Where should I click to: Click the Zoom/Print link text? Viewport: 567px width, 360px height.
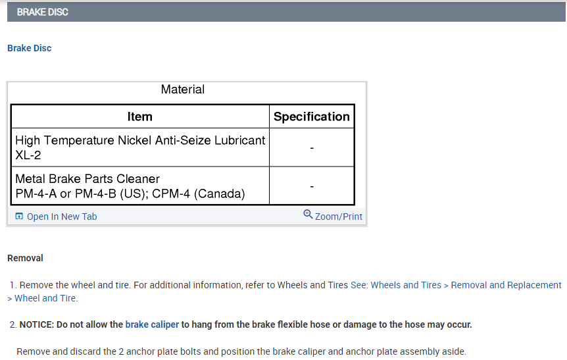tap(339, 217)
